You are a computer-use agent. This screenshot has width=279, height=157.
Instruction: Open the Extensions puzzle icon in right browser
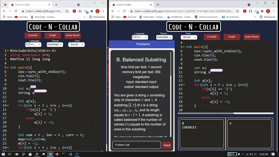262,11
